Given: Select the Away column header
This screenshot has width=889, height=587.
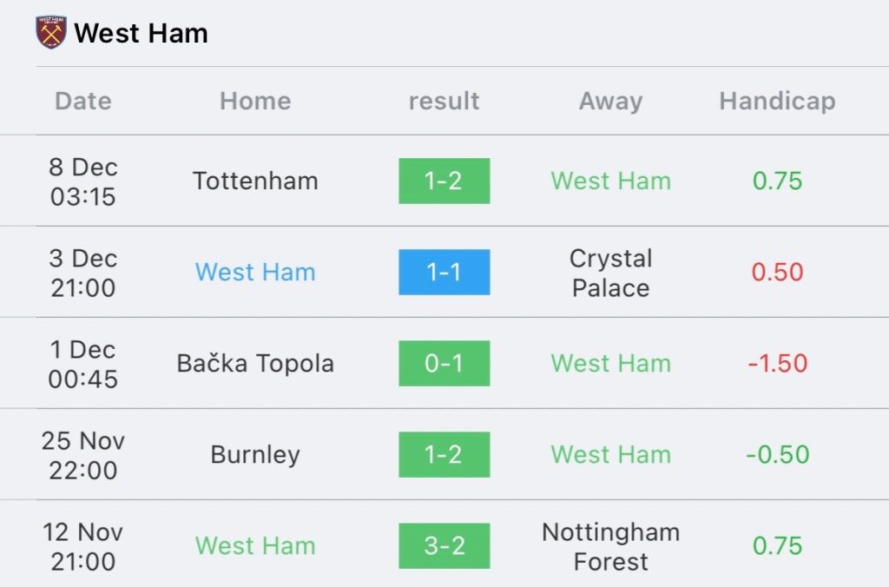Looking at the screenshot, I should 610,102.
